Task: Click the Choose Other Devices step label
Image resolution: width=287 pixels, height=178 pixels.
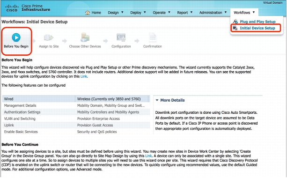Action: 85,46
